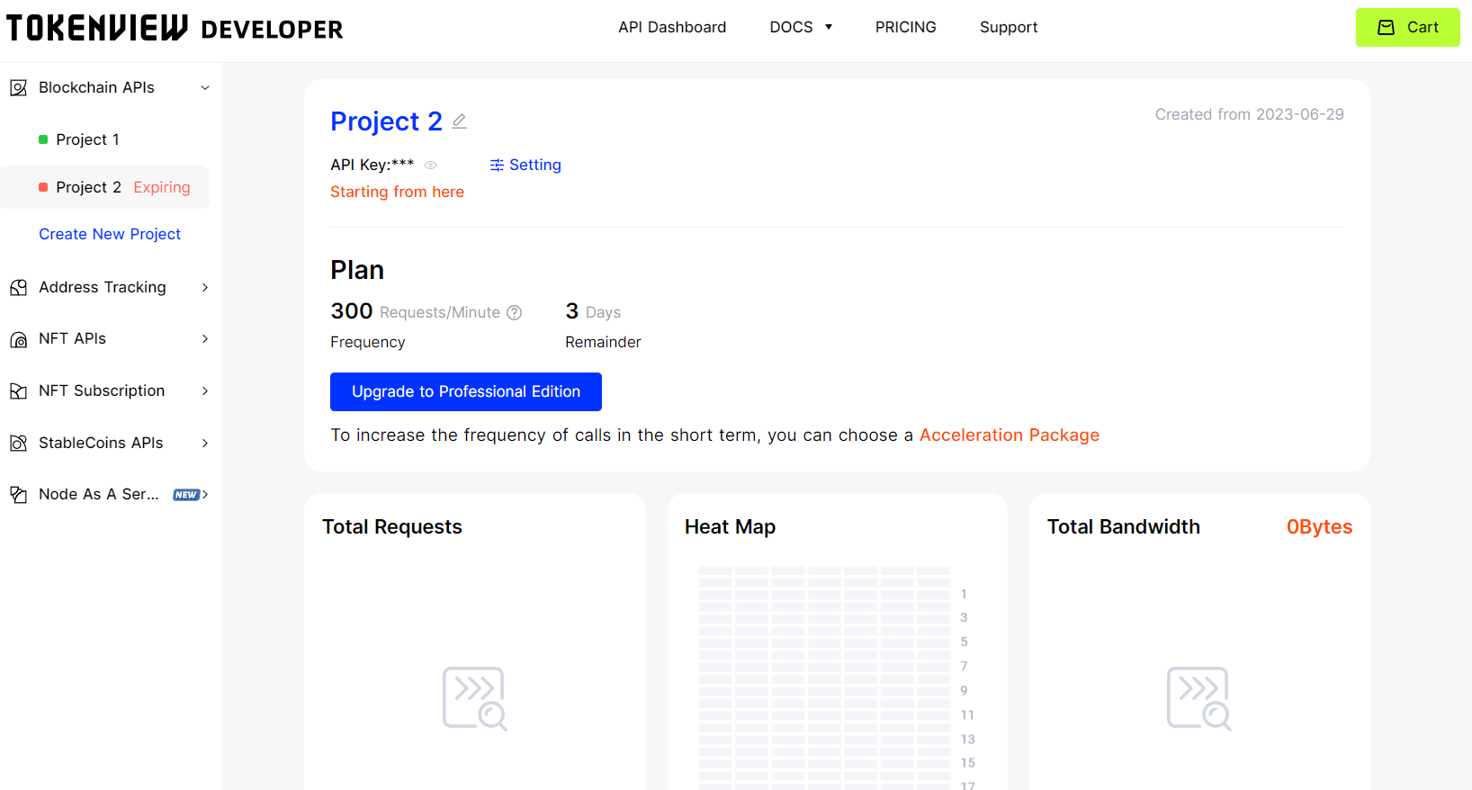The height and width of the screenshot is (790, 1472).
Task: Click the Address Tracking menu label
Action: [103, 287]
